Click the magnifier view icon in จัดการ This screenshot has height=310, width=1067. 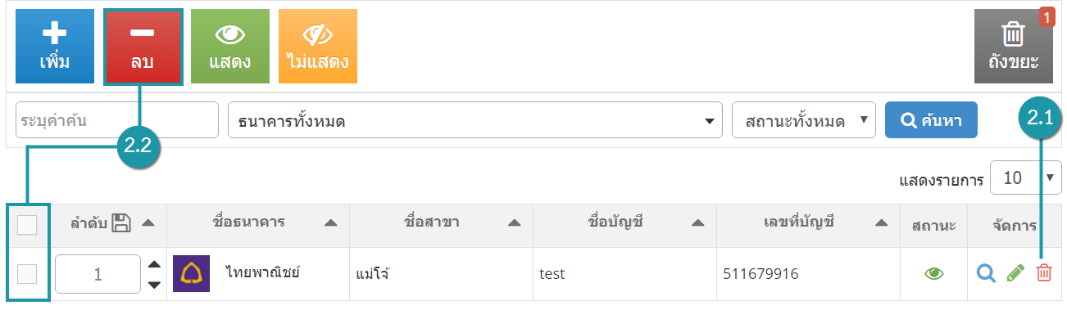[987, 274]
